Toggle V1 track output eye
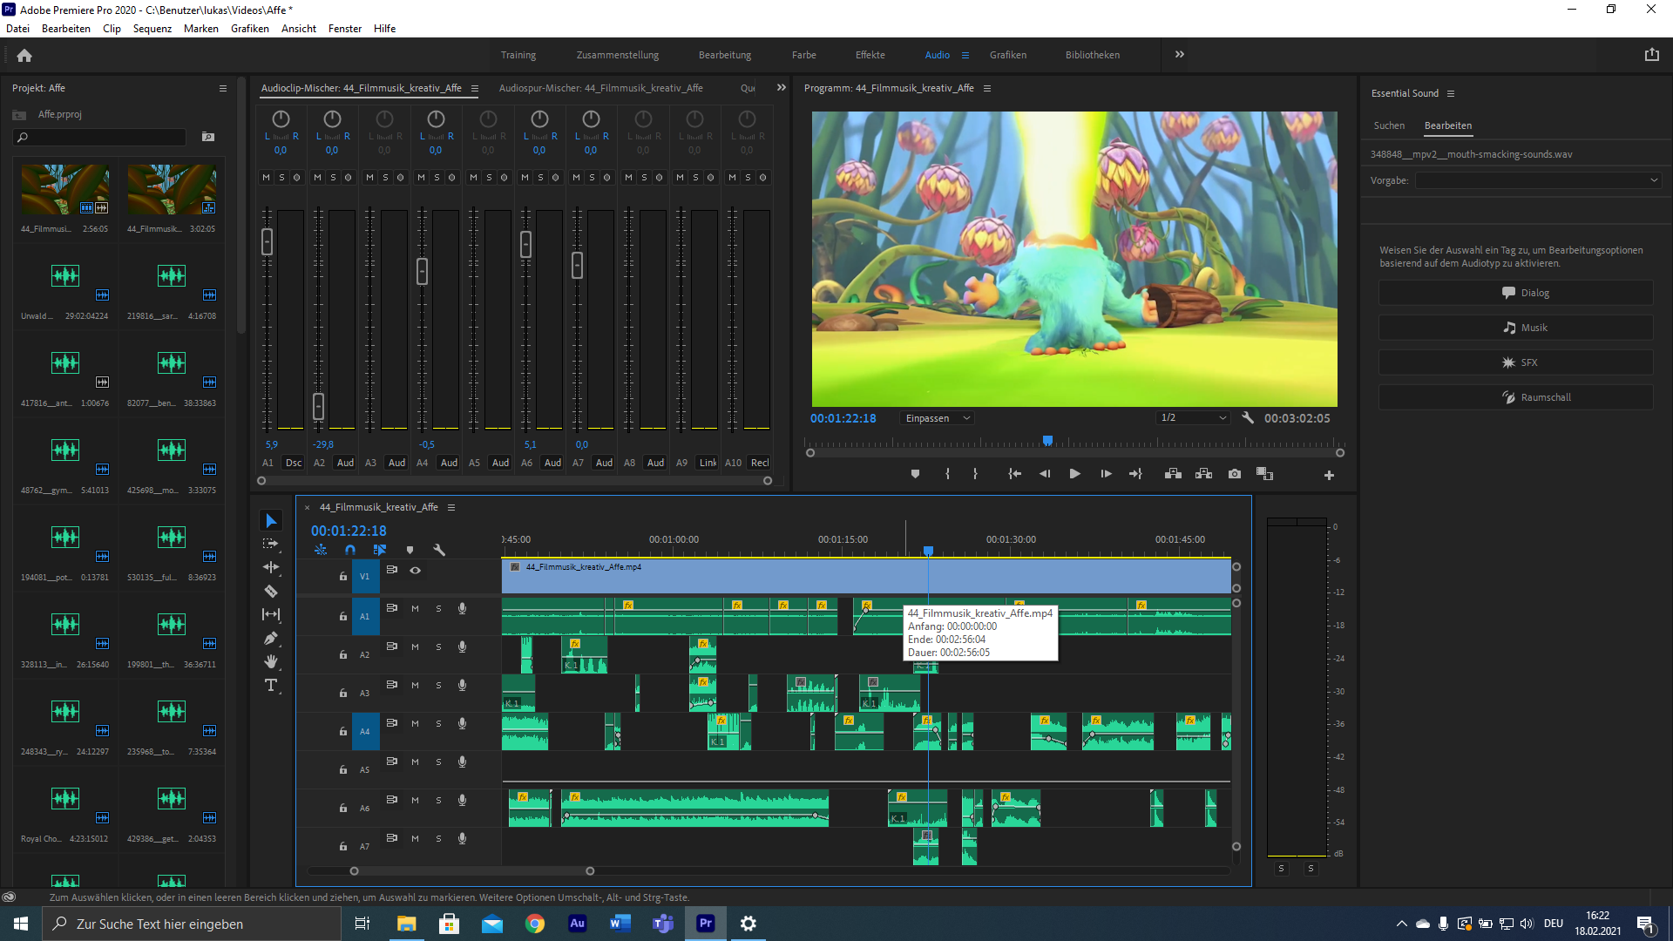This screenshot has width=1673, height=941. click(416, 570)
